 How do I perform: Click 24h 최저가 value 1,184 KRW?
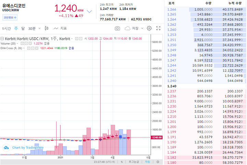[128, 9]
